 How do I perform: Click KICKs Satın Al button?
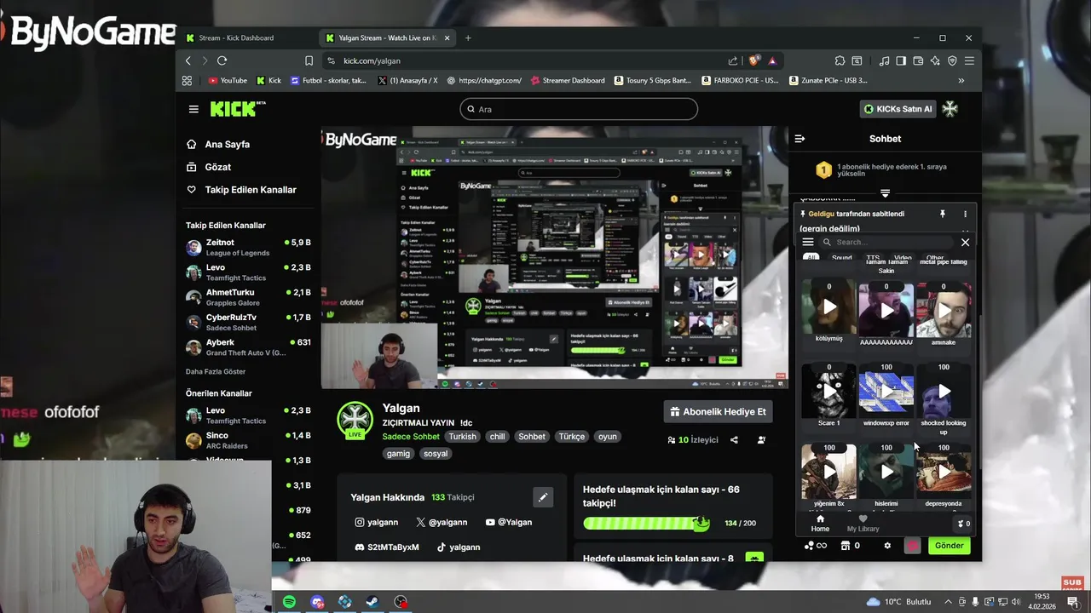(898, 109)
